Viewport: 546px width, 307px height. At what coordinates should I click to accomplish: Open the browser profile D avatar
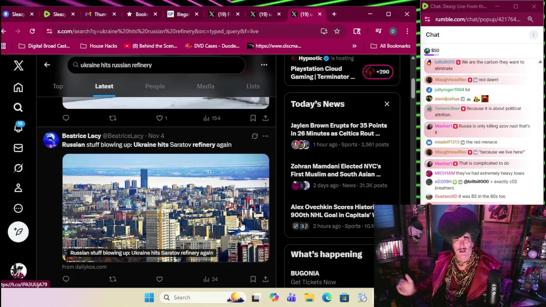coord(393,31)
